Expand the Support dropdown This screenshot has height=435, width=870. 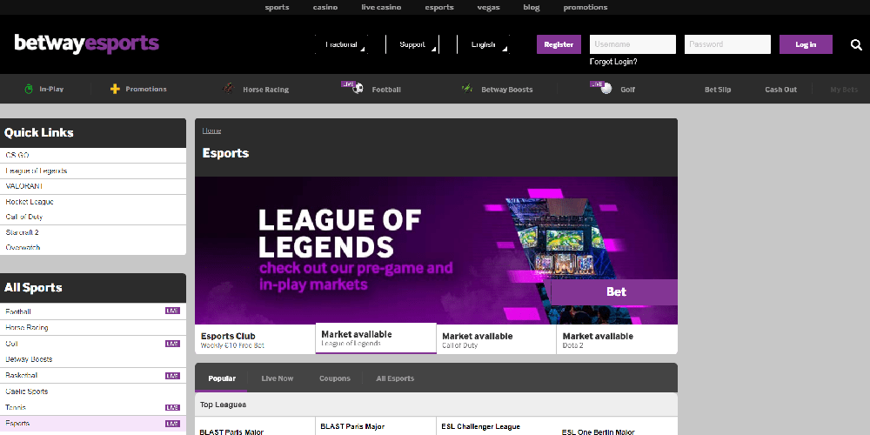click(x=414, y=44)
